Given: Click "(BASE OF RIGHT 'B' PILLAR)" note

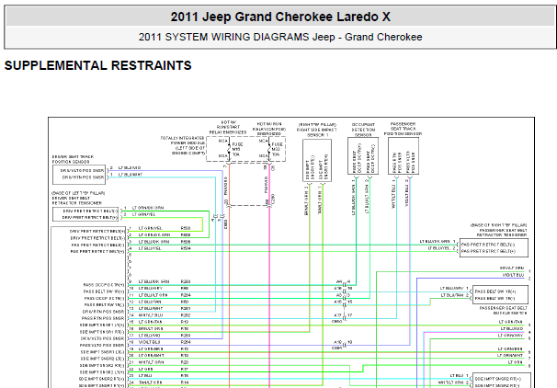Looking at the screenshot, I should coord(499,225).
